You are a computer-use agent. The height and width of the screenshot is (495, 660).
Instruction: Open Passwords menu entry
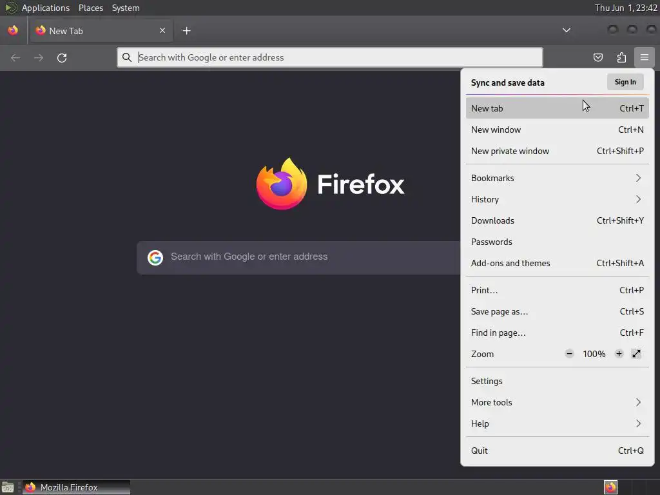(558, 242)
